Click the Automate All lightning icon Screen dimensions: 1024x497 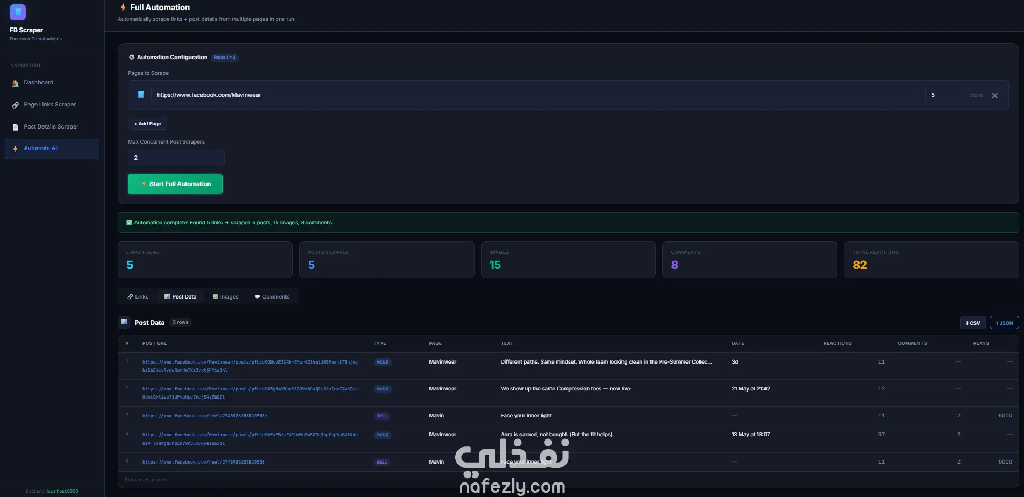[x=15, y=148]
